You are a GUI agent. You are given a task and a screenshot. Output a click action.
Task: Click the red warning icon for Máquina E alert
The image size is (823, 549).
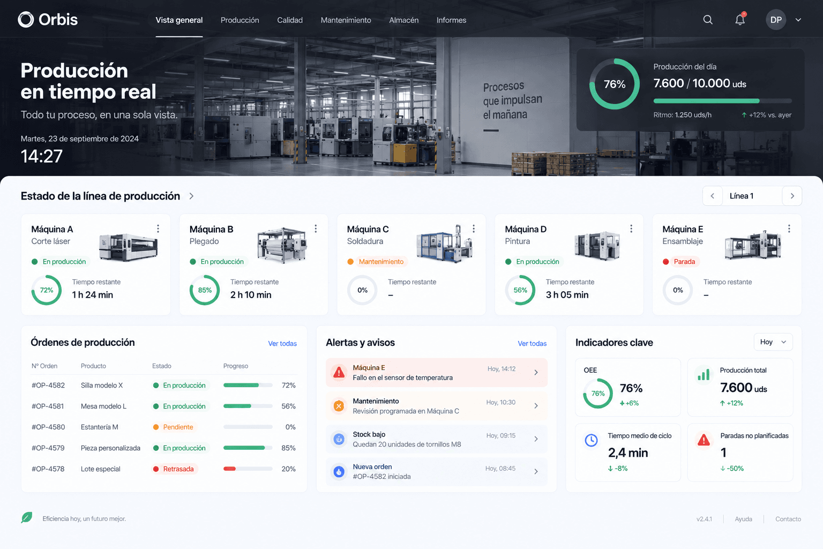[339, 373]
